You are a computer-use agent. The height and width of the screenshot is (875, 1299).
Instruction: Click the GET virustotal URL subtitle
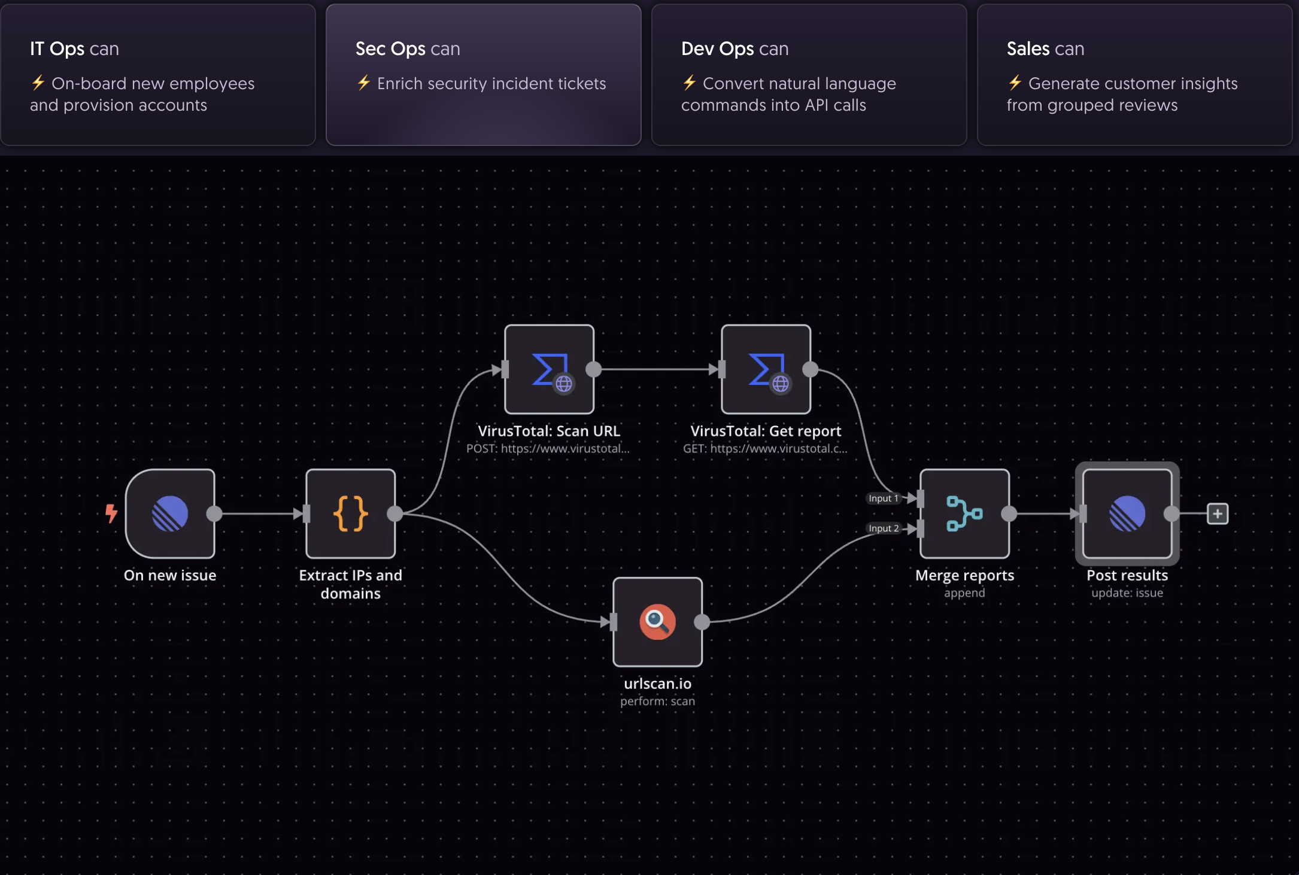[x=765, y=448]
